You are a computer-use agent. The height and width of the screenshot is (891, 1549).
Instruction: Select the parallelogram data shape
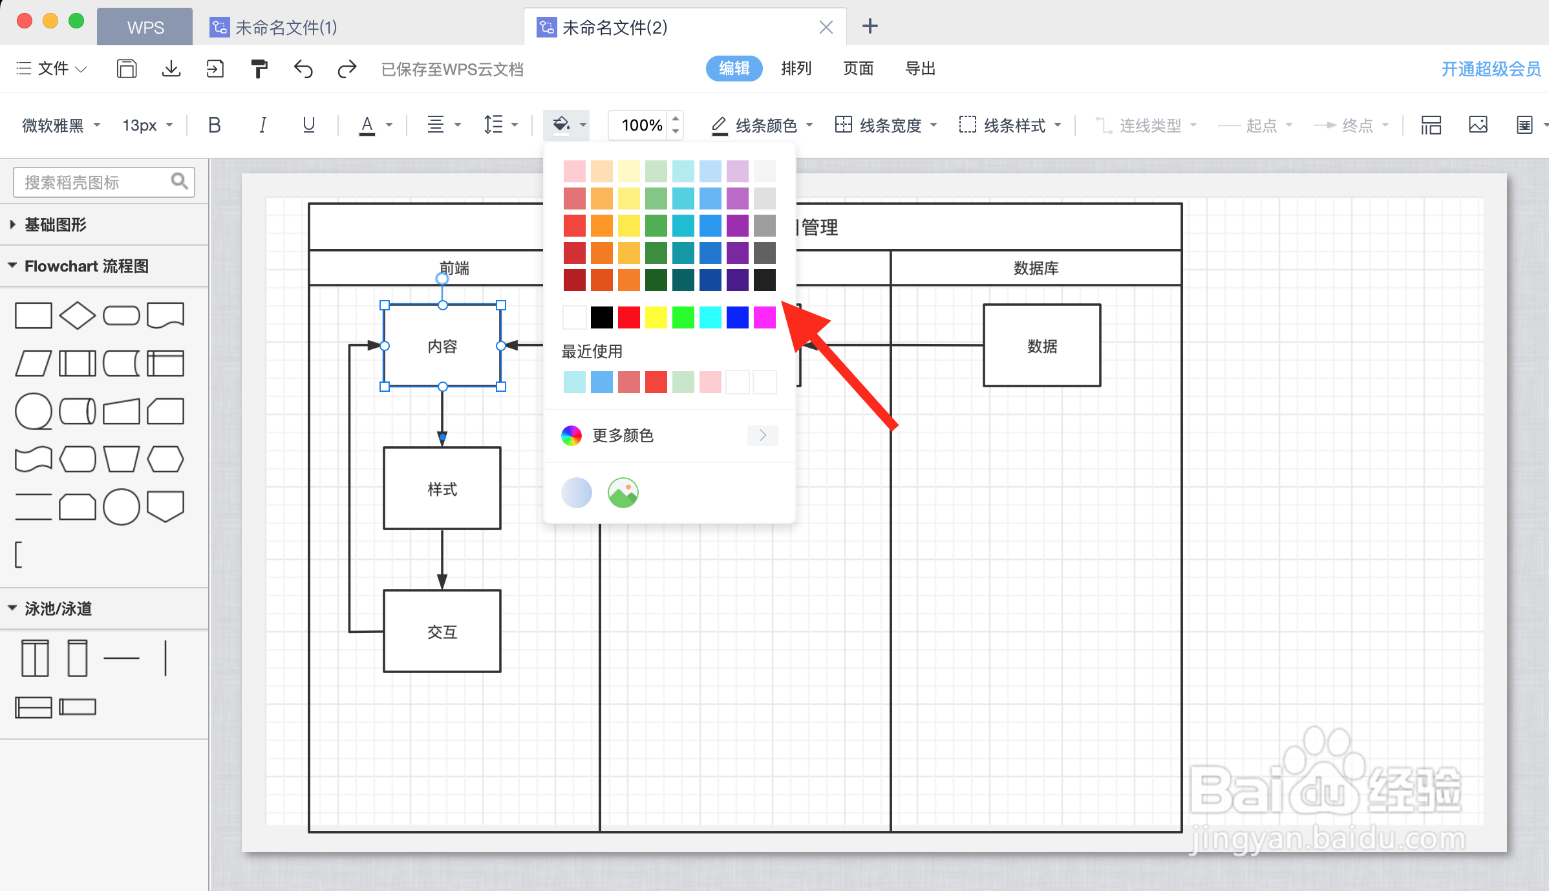click(34, 363)
